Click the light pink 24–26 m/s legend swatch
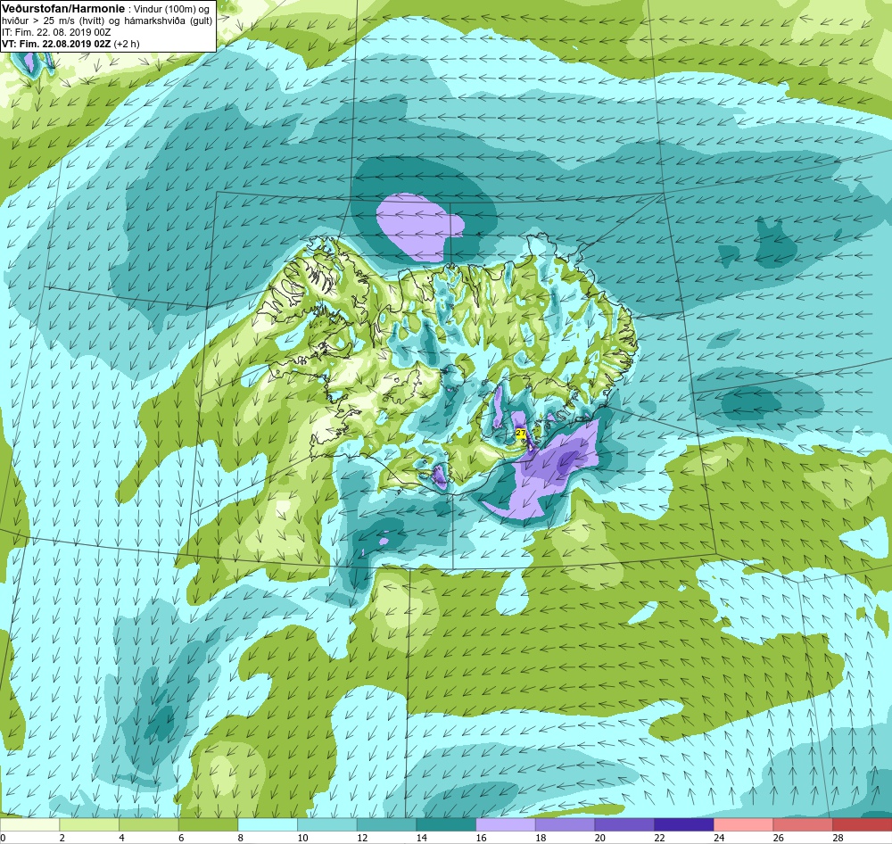This screenshot has width=892, height=844. 743,824
